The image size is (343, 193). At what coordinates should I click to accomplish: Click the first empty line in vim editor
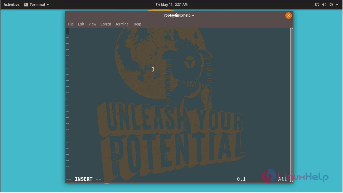pos(178,31)
